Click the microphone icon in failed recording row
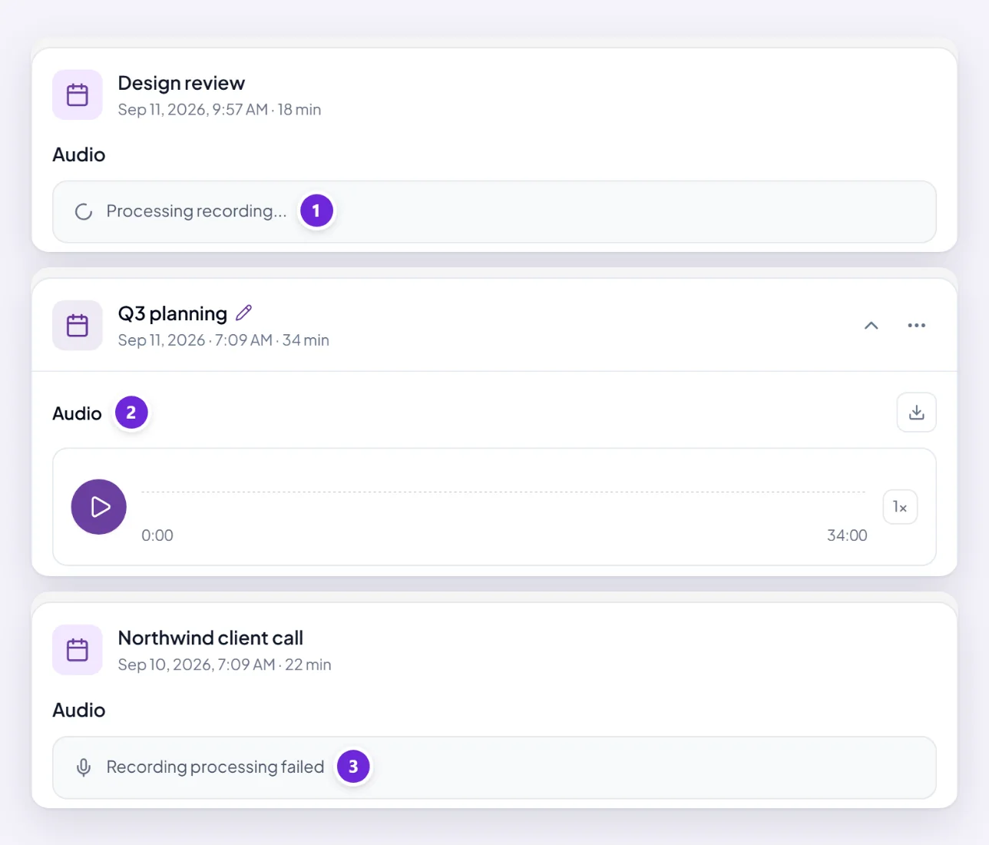Screen dimensions: 989x845 tap(84, 767)
